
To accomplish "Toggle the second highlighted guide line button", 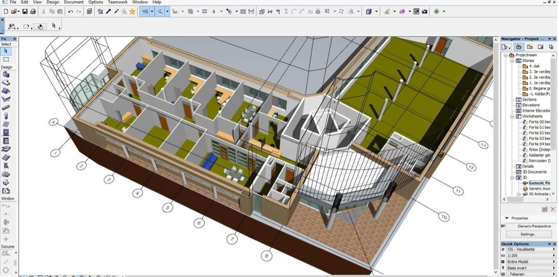I will (x=160, y=11).
